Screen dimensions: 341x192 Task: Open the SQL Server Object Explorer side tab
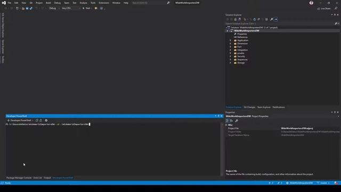[3, 25]
